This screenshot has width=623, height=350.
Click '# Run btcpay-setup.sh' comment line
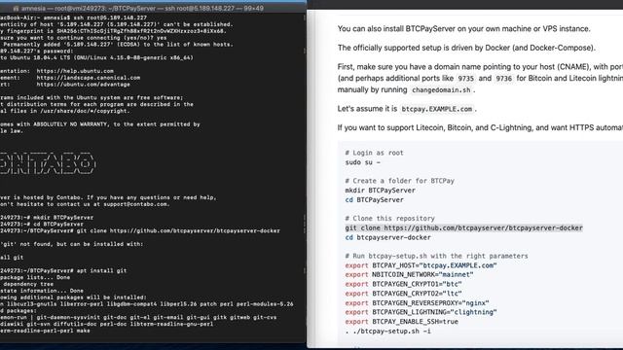(437, 257)
